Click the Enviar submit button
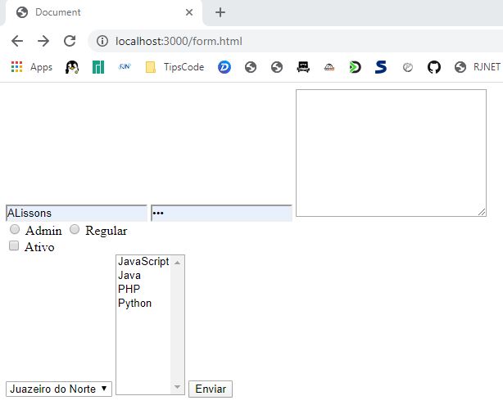This screenshot has width=503, height=414. point(211,389)
